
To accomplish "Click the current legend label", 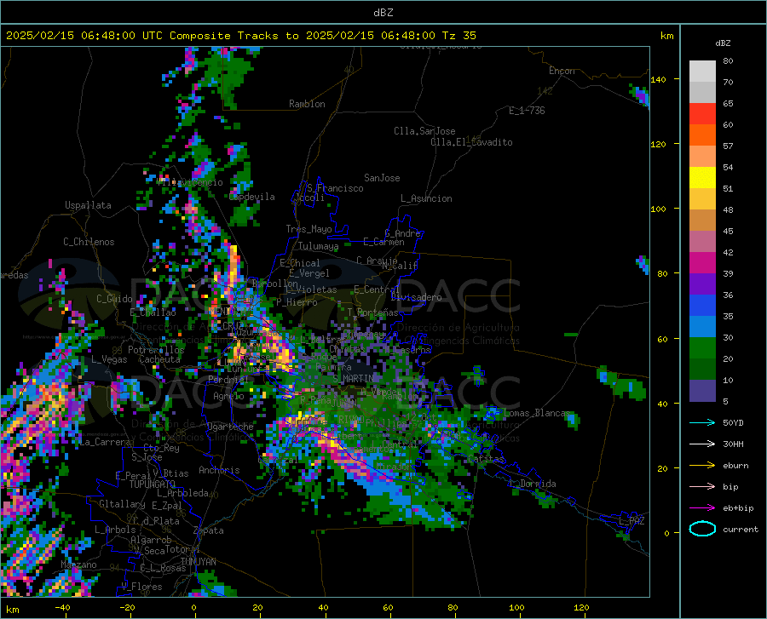I will click(x=741, y=529).
